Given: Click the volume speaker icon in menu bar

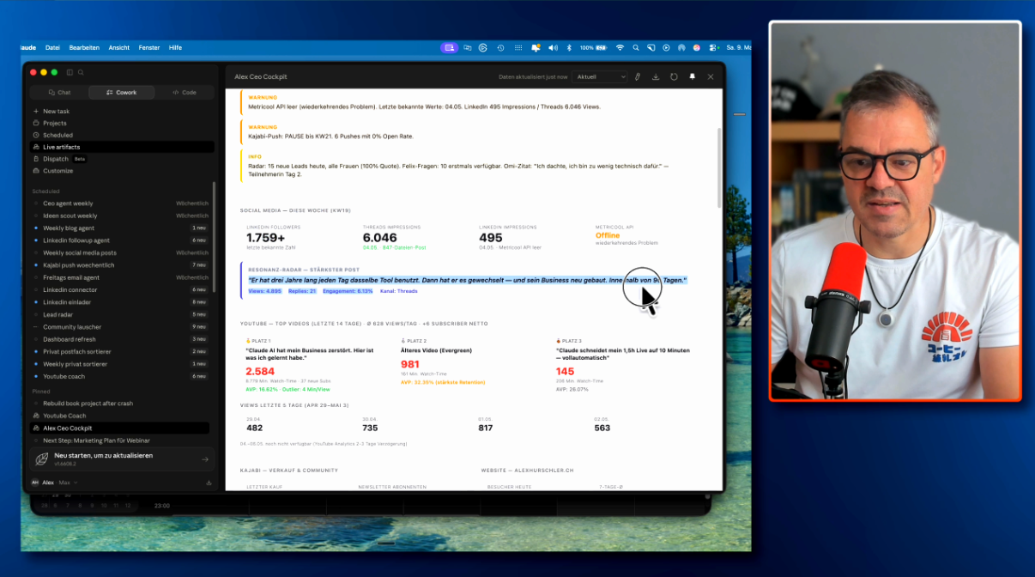Looking at the screenshot, I should click(553, 47).
